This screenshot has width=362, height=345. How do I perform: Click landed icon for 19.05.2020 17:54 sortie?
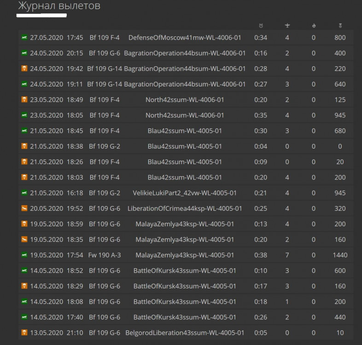click(24, 254)
